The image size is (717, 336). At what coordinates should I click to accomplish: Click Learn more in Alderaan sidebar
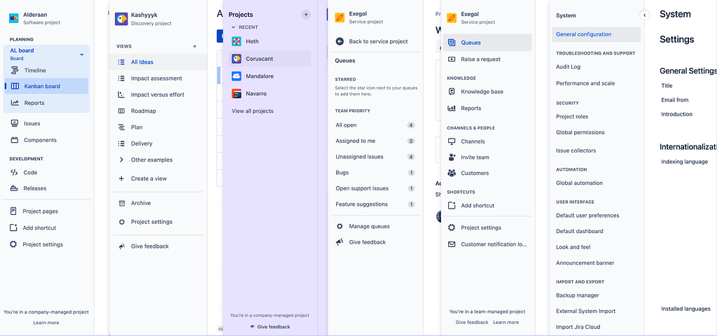pos(46,322)
